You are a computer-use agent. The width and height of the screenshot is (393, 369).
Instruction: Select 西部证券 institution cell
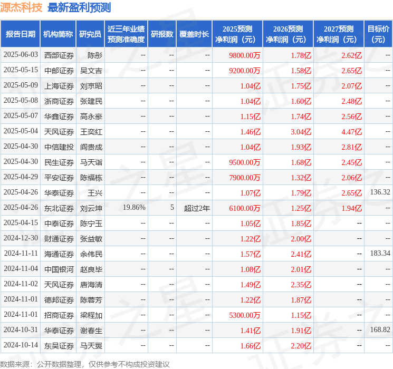(58, 55)
